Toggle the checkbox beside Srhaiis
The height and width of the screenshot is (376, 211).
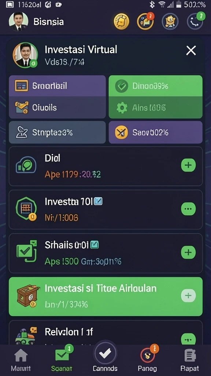pyautogui.click(x=95, y=245)
